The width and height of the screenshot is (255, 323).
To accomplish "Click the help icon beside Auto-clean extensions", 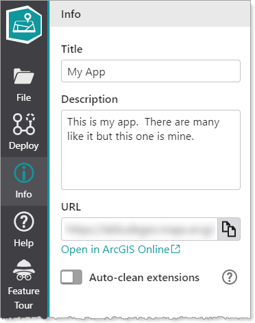I will [230, 277].
